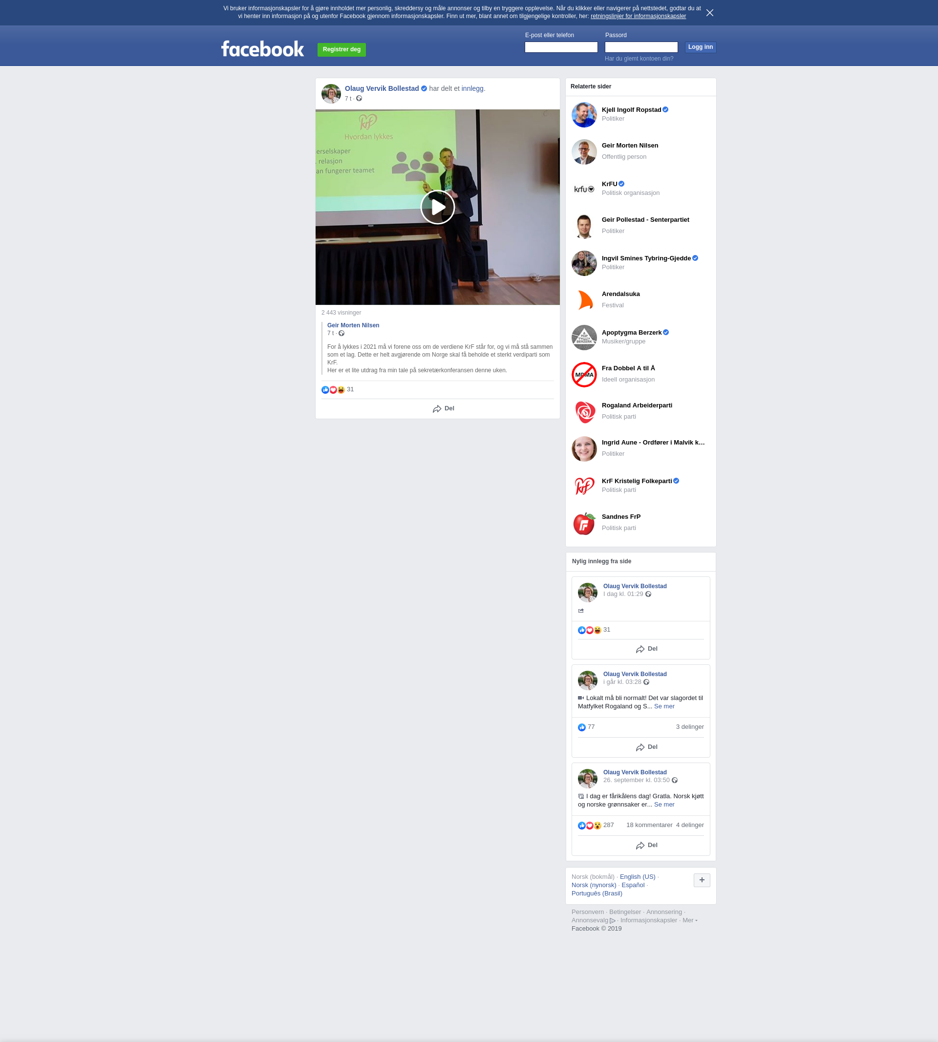Open Sandnes FrP page name
This screenshot has width=938, height=1042.
(621, 516)
